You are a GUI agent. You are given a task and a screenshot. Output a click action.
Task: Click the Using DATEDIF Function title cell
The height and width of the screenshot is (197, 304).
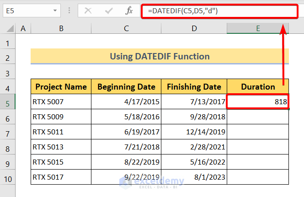tap(160, 57)
